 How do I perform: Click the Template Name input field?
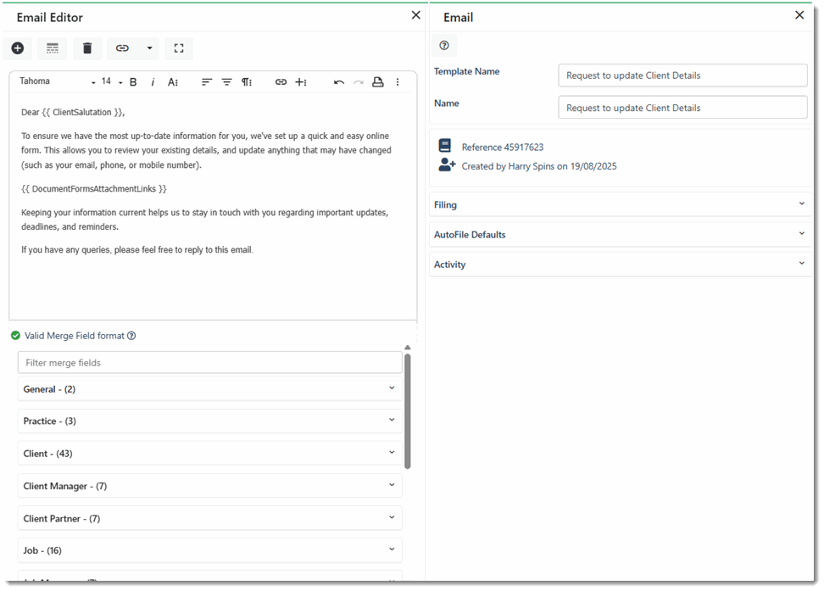pos(682,75)
